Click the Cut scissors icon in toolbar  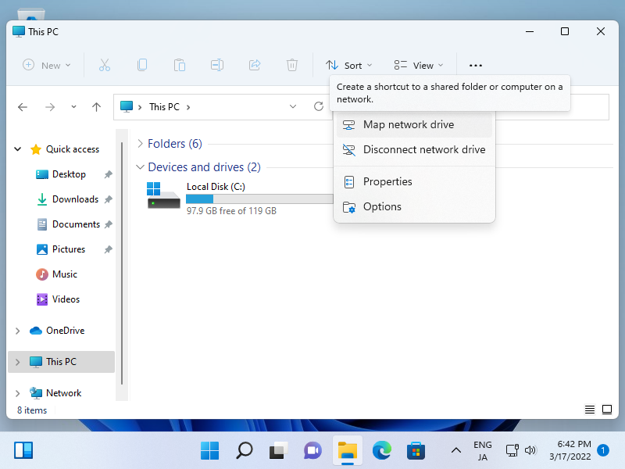point(105,66)
